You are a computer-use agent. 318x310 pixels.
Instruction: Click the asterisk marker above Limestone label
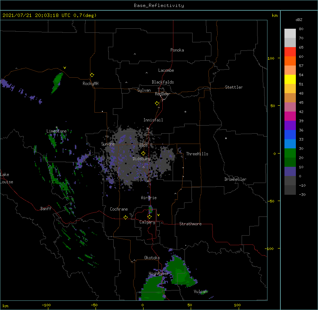[57, 127]
